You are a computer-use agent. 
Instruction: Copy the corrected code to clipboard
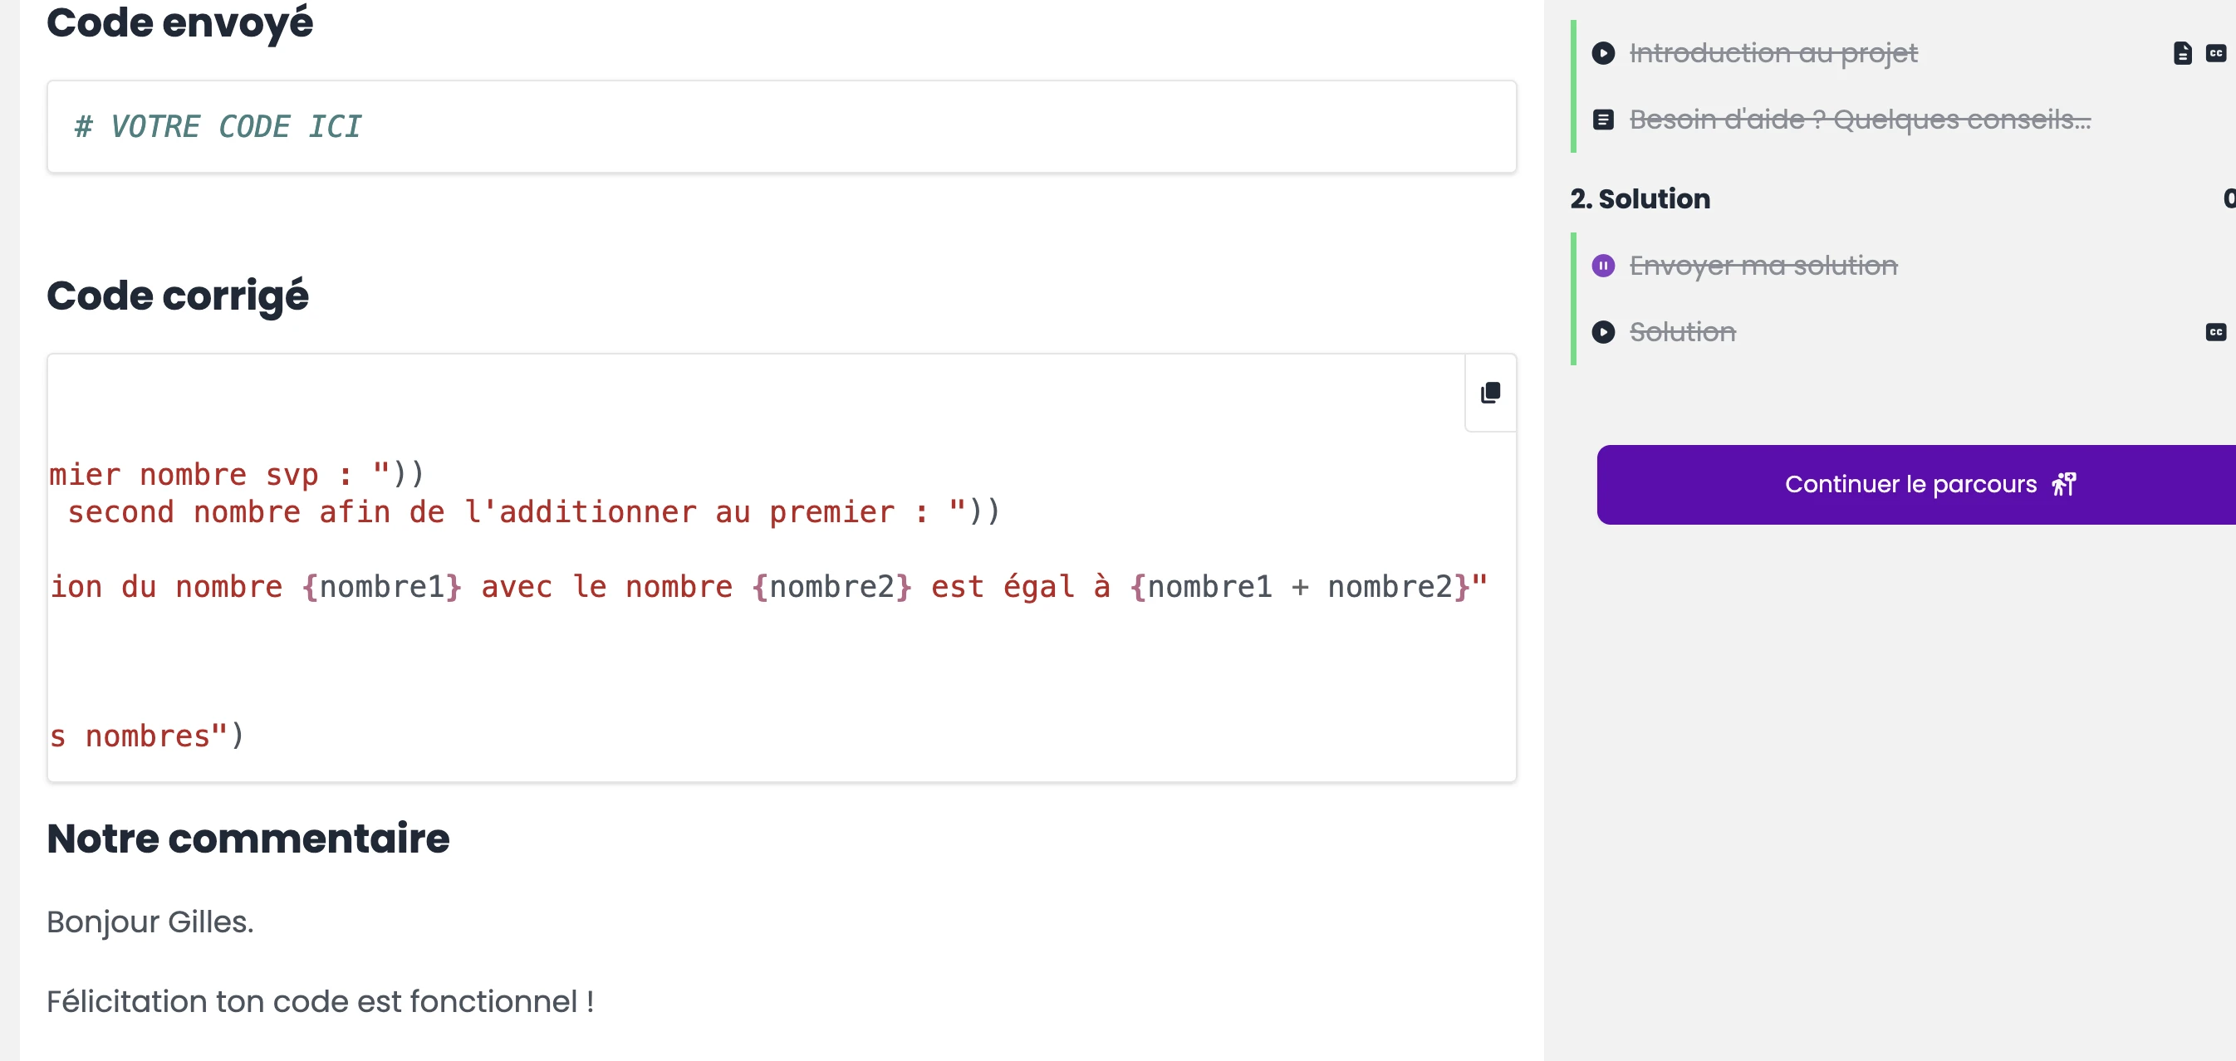point(1489,393)
